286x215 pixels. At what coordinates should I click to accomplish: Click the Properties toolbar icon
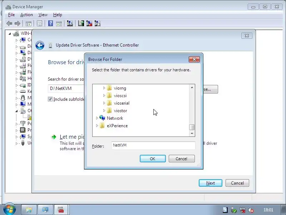point(39,23)
